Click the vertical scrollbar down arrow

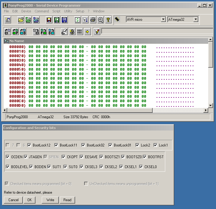(x=210, y=106)
